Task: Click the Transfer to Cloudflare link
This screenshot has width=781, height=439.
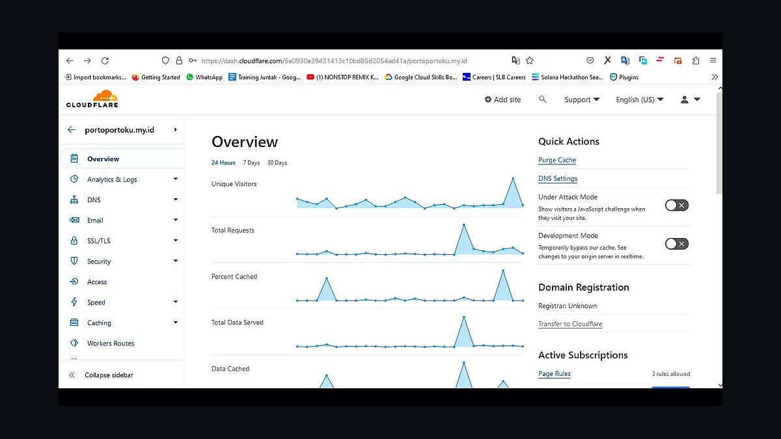Action: 570,324
